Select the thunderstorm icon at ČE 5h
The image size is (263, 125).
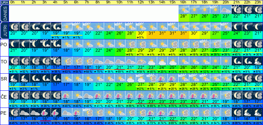67,95
